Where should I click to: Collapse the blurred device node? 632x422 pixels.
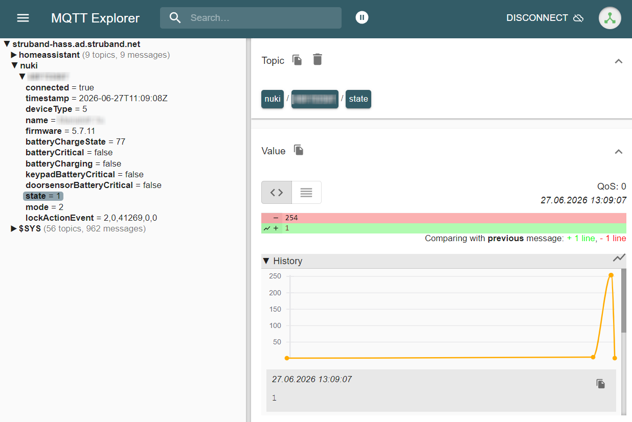(x=22, y=76)
